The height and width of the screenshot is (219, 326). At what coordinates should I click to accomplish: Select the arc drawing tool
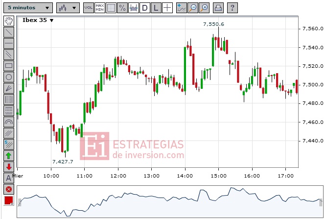click(9, 122)
